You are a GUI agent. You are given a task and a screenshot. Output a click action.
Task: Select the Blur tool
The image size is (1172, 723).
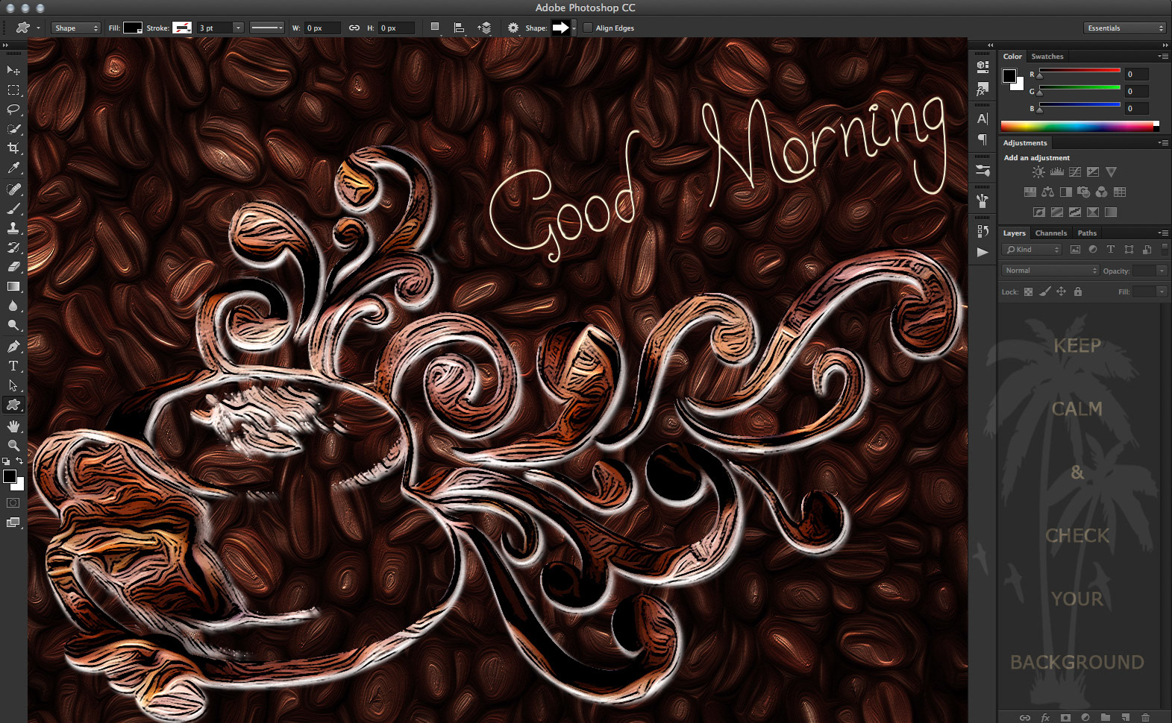[13, 306]
